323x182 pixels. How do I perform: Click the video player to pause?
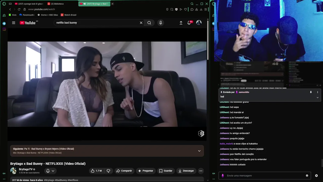107,84
